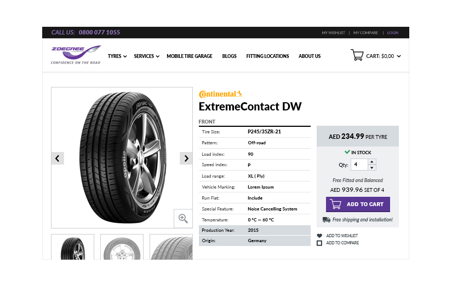Screen dimensions: 452x287
Task: Decrease quantity with down arrow
Action: pyautogui.click(x=372, y=168)
